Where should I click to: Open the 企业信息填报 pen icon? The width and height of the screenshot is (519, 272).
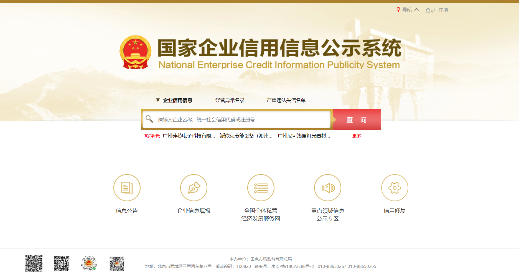194,188
